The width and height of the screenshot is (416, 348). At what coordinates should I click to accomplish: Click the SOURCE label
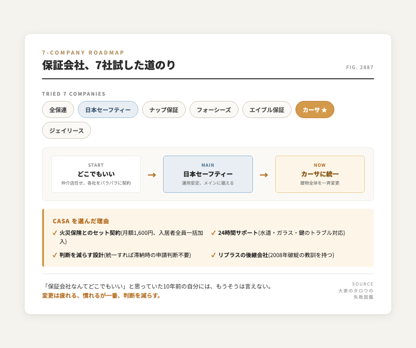(x=363, y=284)
